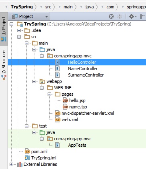Click the scroll-from-source crosshair icon
The height and width of the screenshot is (169, 146).
point(111,16)
